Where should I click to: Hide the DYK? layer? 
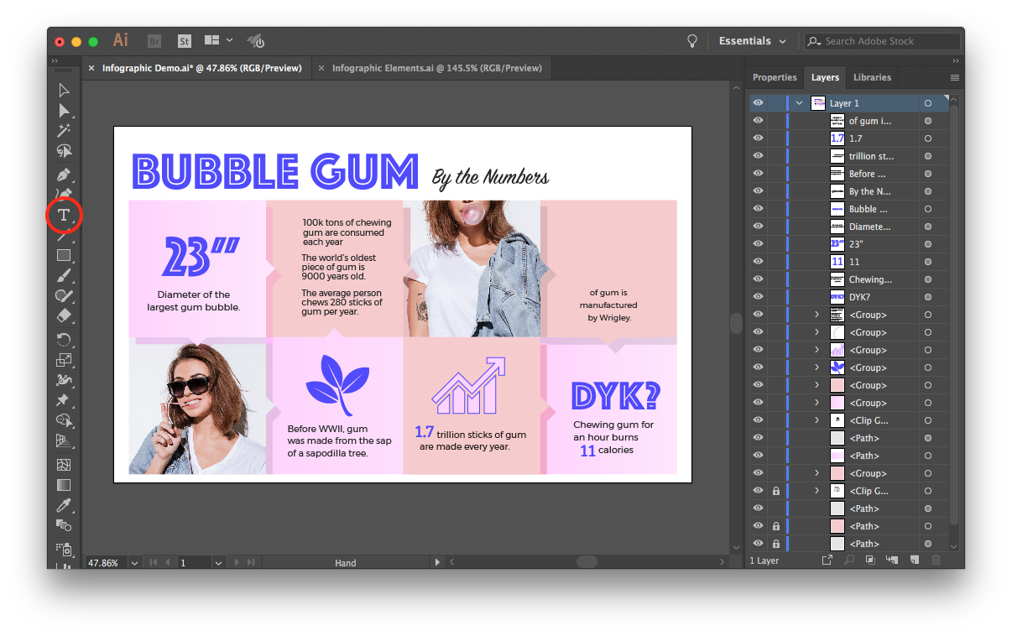coord(758,297)
